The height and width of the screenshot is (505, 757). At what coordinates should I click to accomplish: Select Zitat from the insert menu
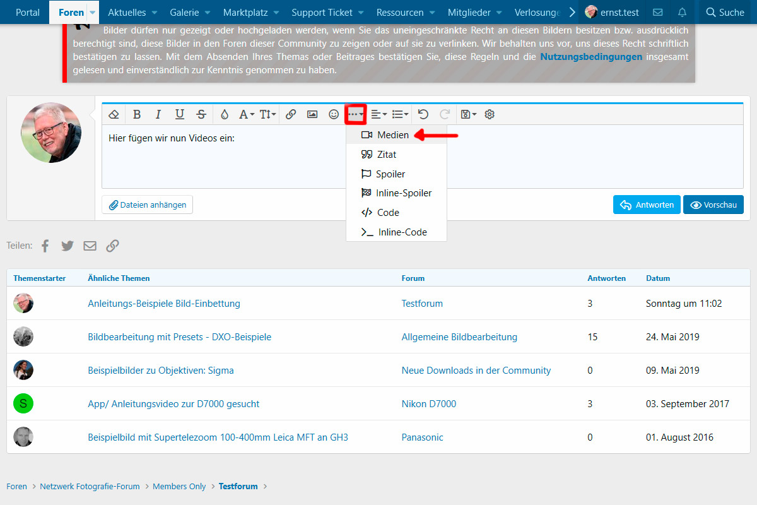click(x=396, y=155)
